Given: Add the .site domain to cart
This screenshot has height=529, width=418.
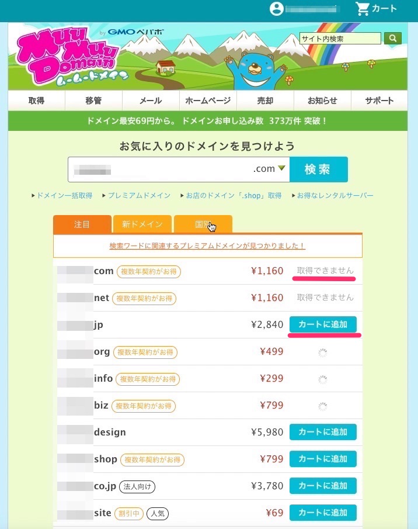Looking at the screenshot, I should click(x=323, y=513).
